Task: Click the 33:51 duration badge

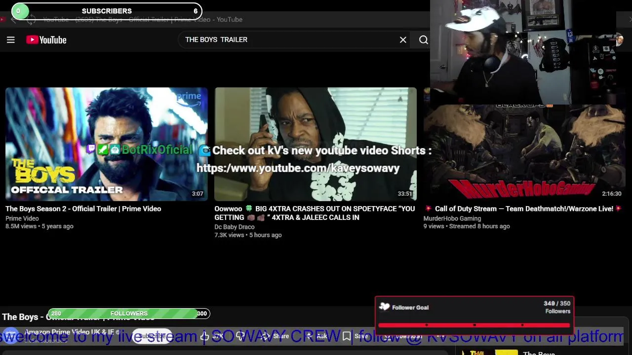Action: 405,194
